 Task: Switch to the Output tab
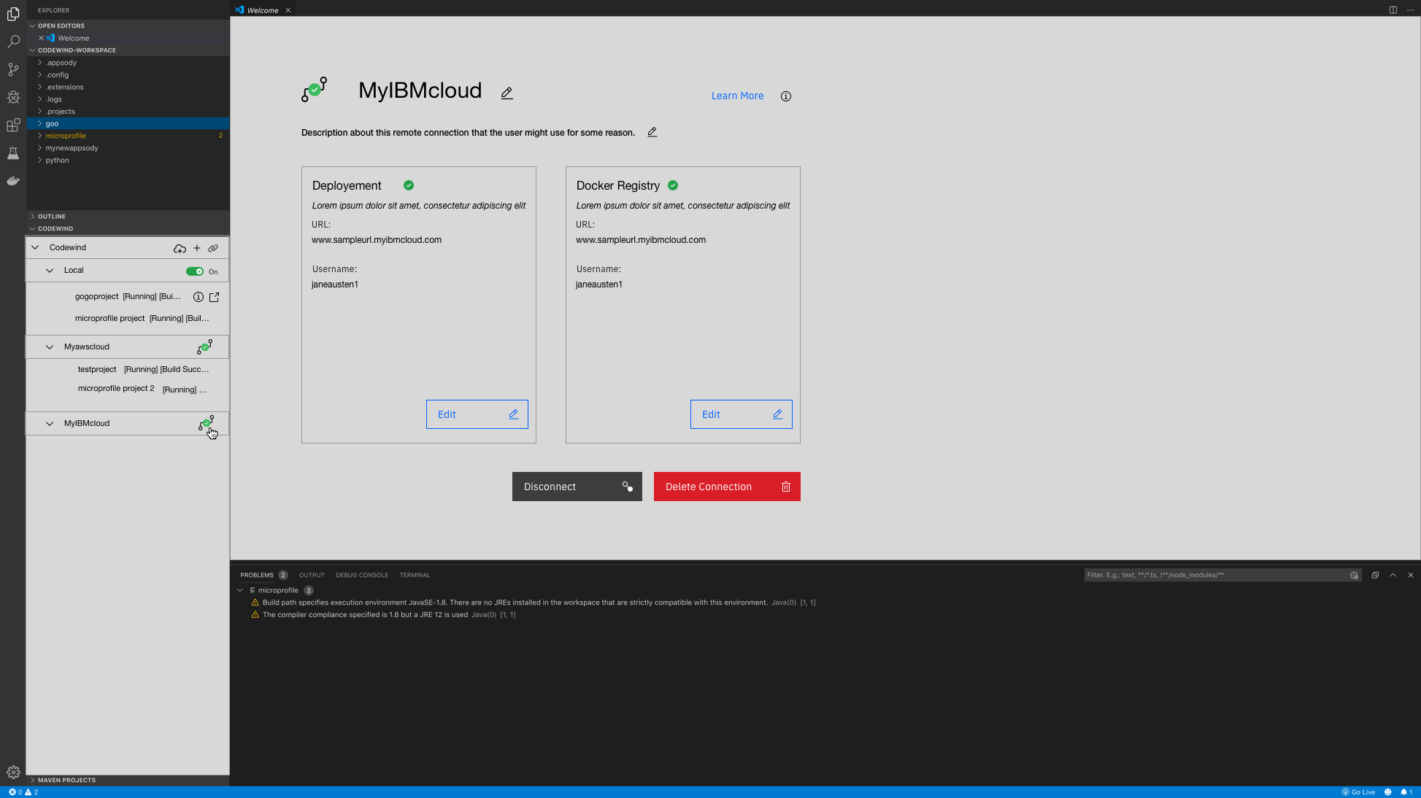click(x=312, y=575)
